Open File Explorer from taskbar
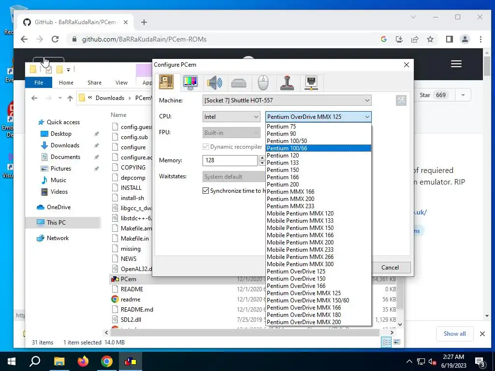Image resolution: width=495 pixels, height=371 pixels. click(x=59, y=361)
